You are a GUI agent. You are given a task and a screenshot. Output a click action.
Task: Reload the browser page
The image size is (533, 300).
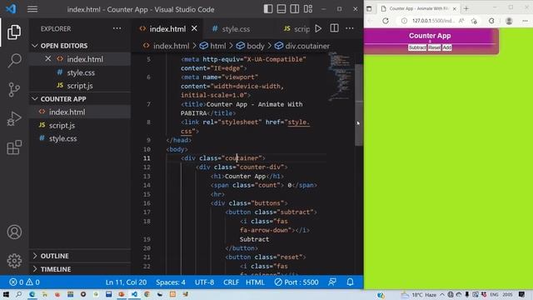[x=386, y=21]
